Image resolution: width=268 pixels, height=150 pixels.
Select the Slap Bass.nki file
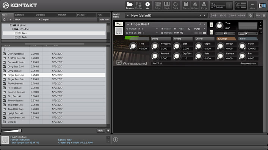(x=54, y=96)
